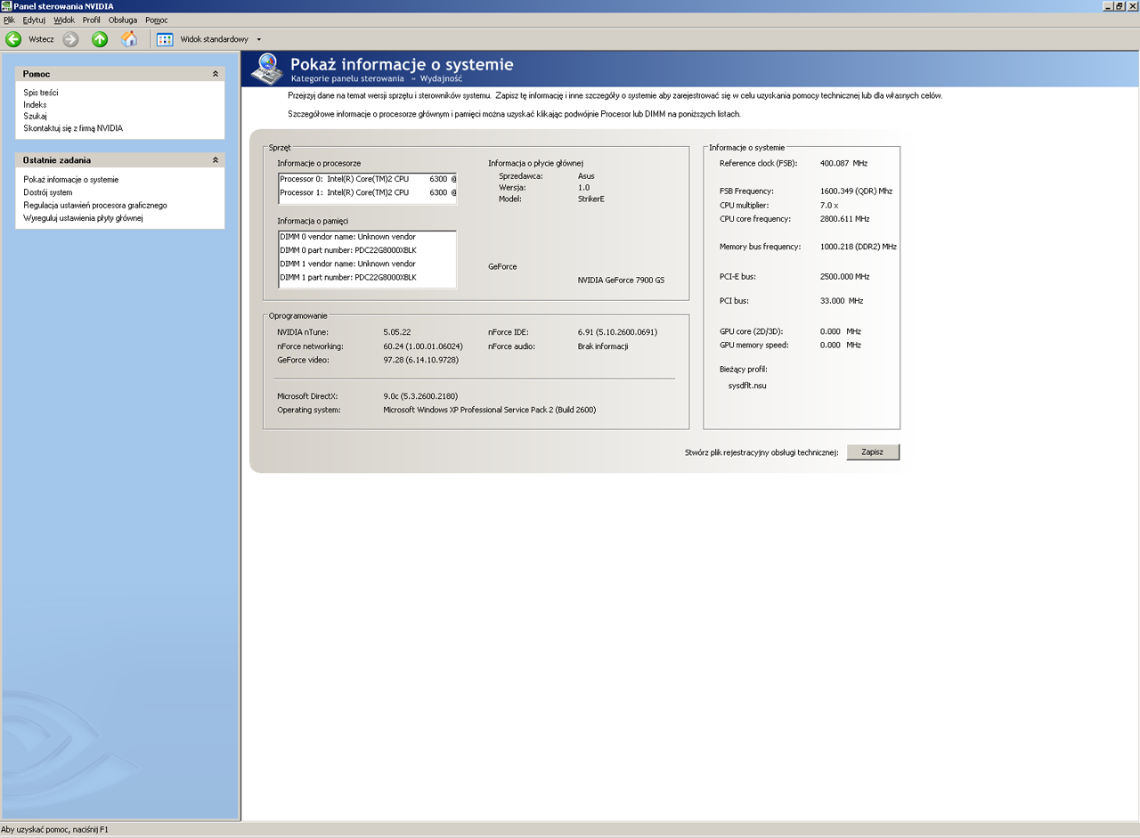The width and height of the screenshot is (1140, 838).
Task: Click the Reference clock 400.087 MHz value
Action: tap(843, 164)
